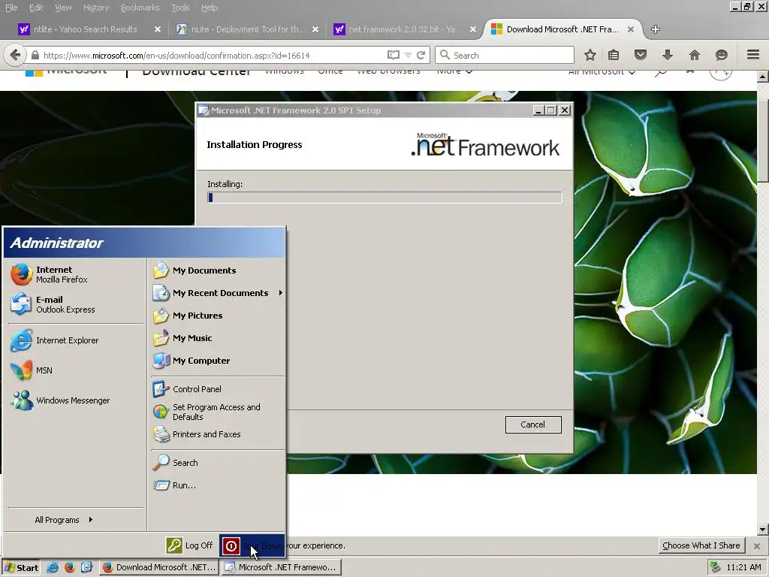Click Choose What I Share button
This screenshot has height=577, width=769.
pos(701,545)
